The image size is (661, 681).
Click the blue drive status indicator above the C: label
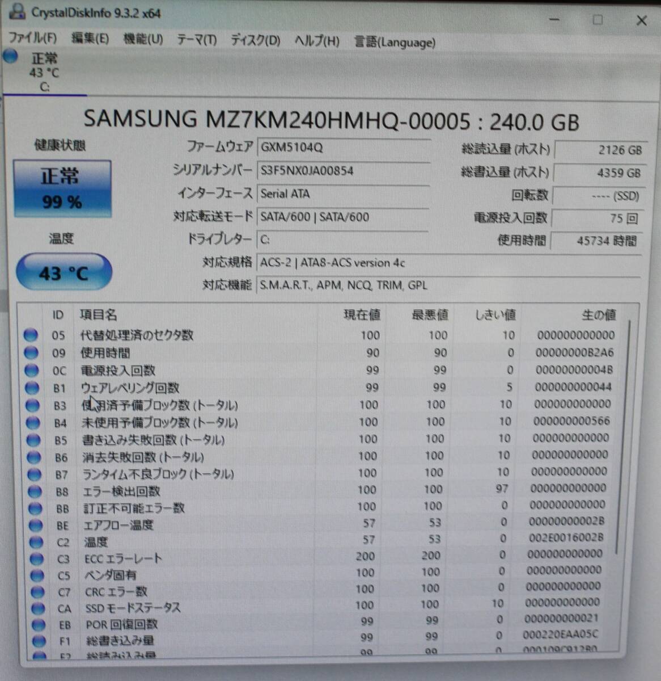pos(11,56)
